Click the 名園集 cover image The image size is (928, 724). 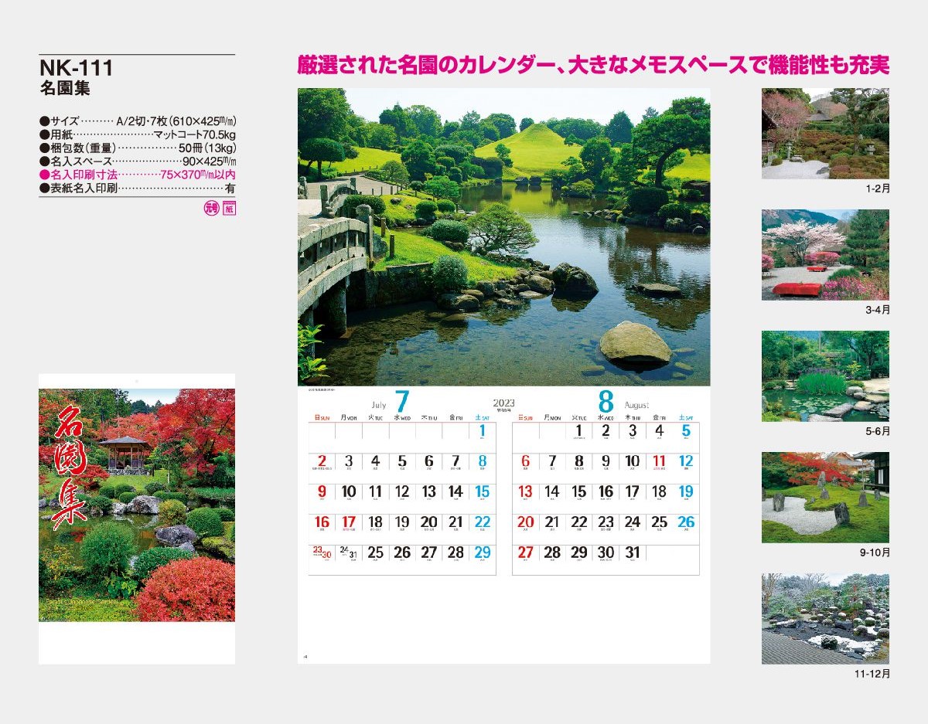[x=137, y=498]
